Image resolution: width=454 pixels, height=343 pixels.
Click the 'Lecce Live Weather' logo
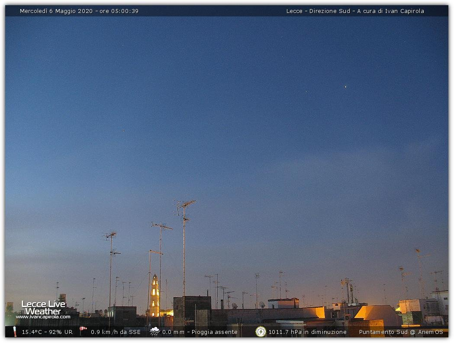pyautogui.click(x=43, y=308)
